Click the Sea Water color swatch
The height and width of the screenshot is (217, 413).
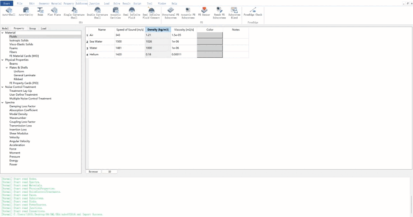209,42
